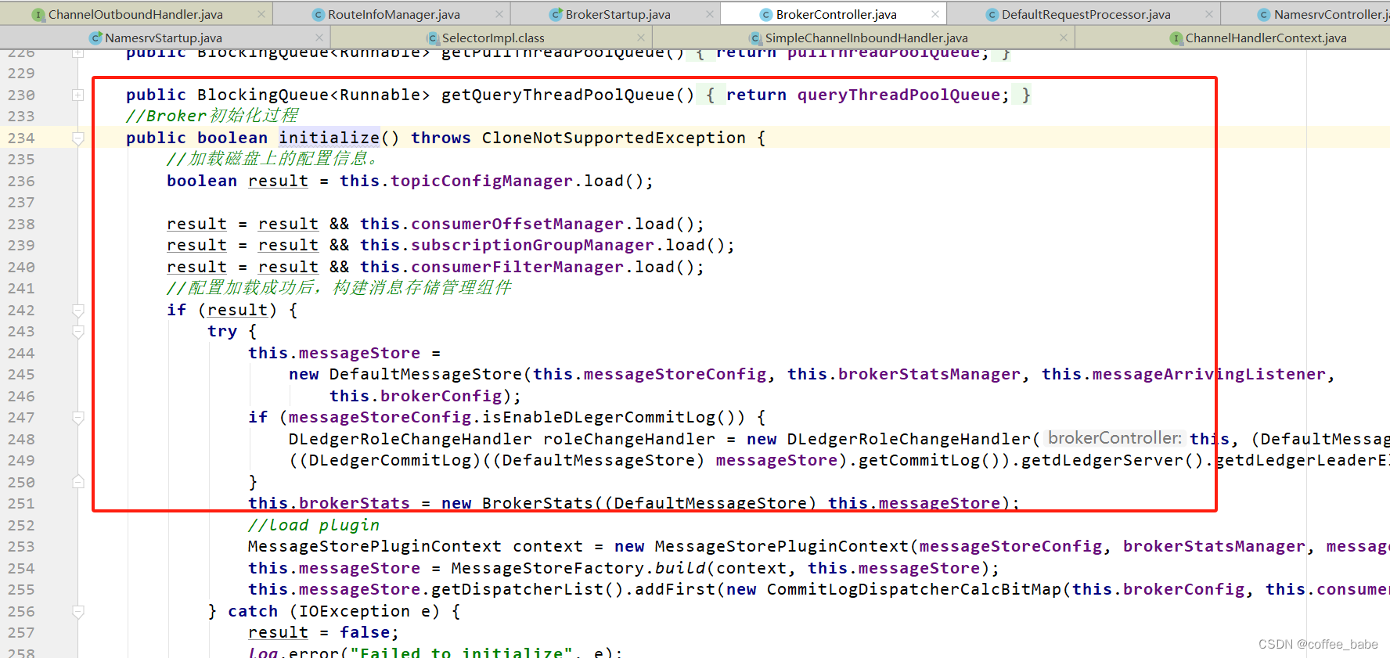Click the //load plugin comment
Image resolution: width=1390 pixels, height=658 pixels.
314,525
